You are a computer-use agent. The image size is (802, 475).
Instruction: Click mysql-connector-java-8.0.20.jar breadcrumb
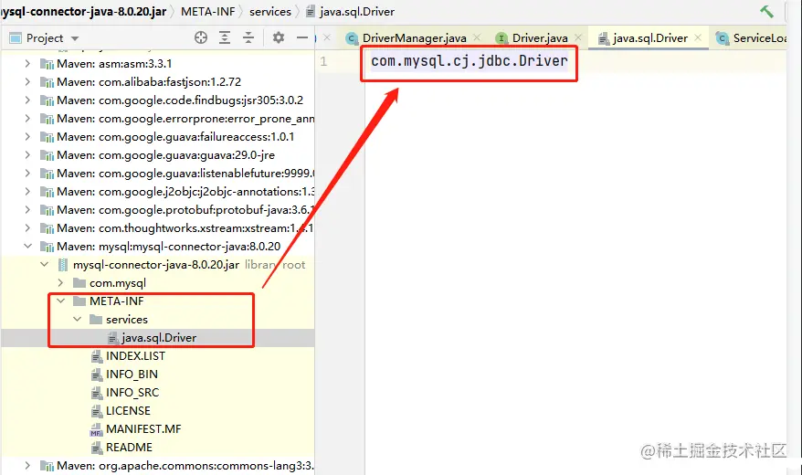pos(83,11)
